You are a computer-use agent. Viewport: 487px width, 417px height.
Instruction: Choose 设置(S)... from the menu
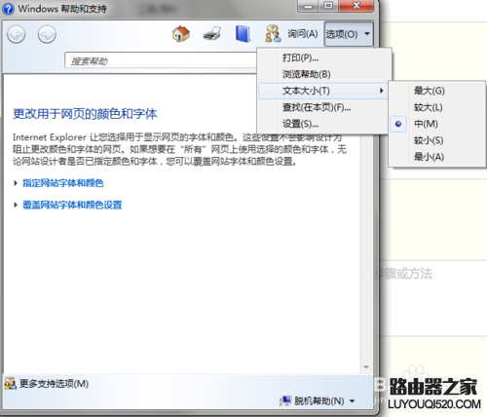point(324,124)
